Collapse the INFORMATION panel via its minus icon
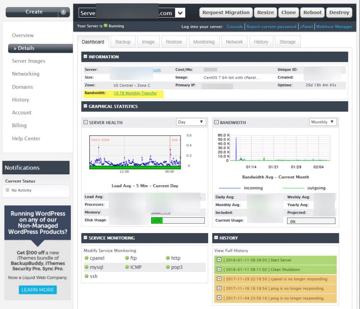Viewport: 360px width, 309px height. coord(85,57)
